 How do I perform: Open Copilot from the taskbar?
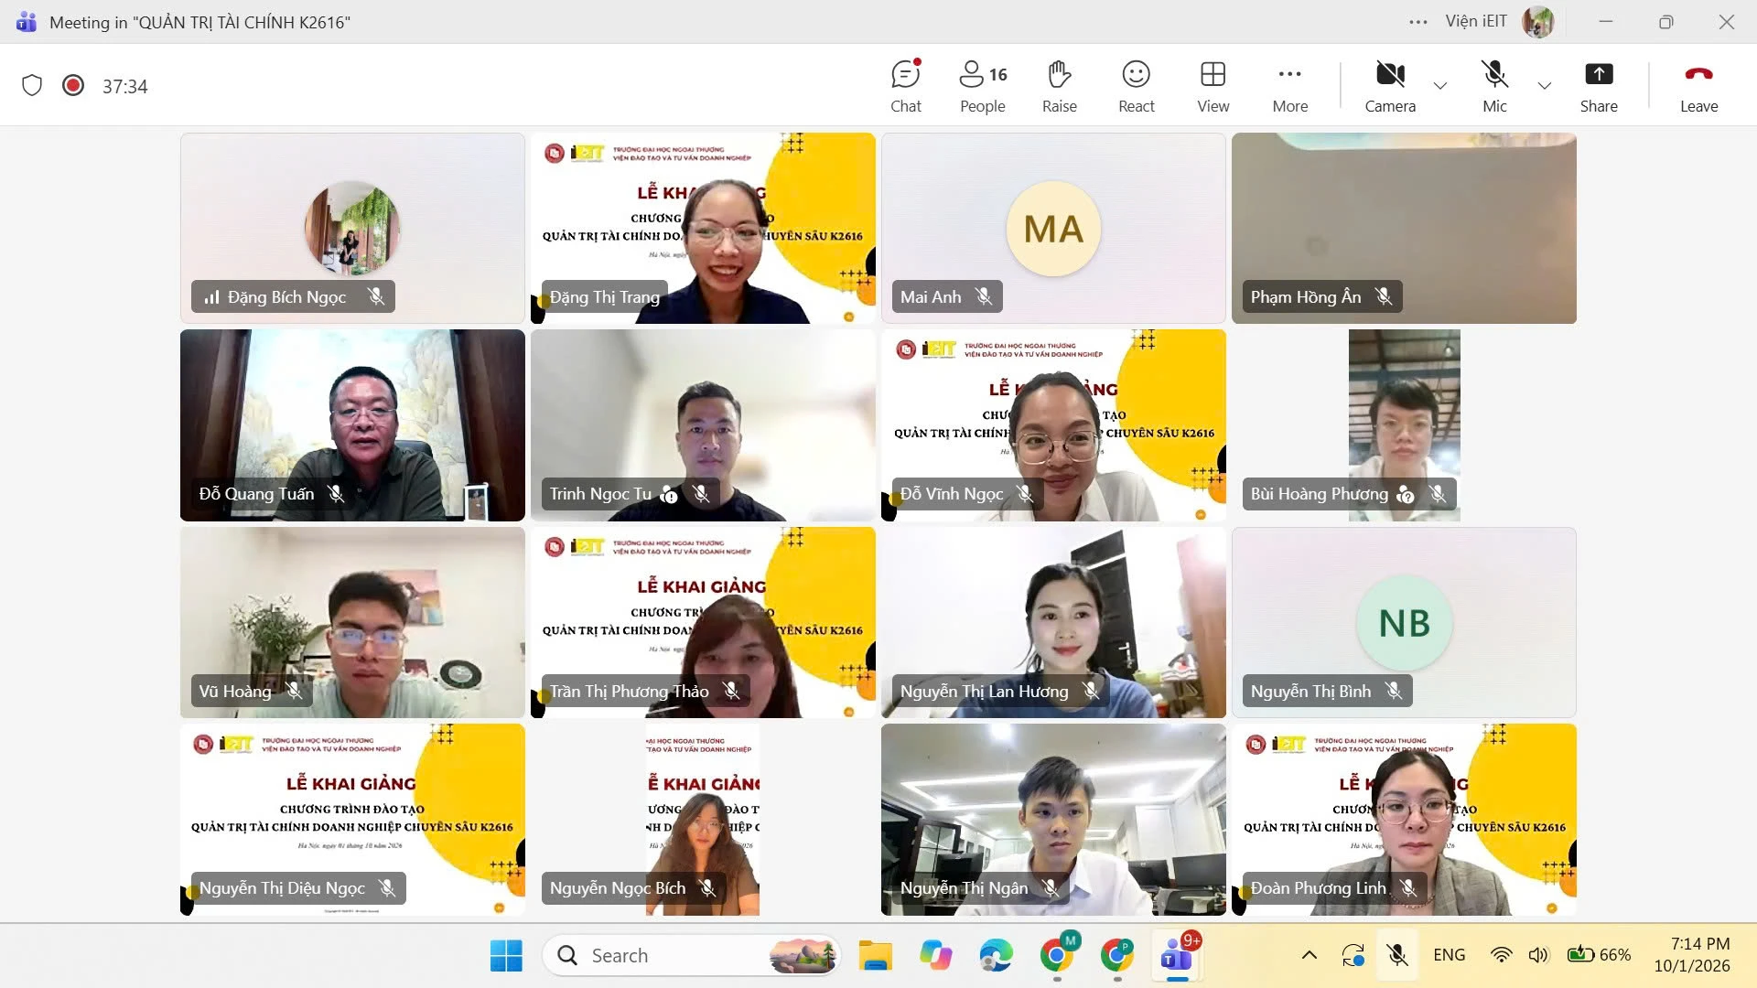(935, 955)
